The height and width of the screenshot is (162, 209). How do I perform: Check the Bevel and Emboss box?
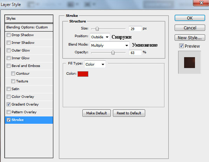tap(8, 66)
